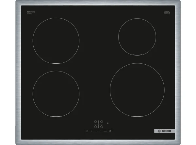Select the front-right zone selector circle
The height and width of the screenshot is (145, 196).
coord(102,127)
